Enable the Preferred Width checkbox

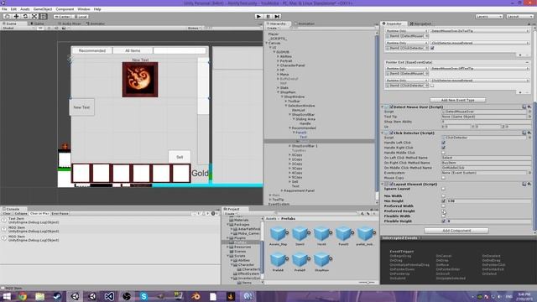coord(444,206)
